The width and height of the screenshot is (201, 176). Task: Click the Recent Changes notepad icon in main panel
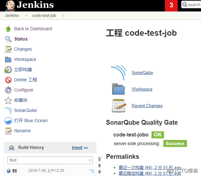point(119,106)
